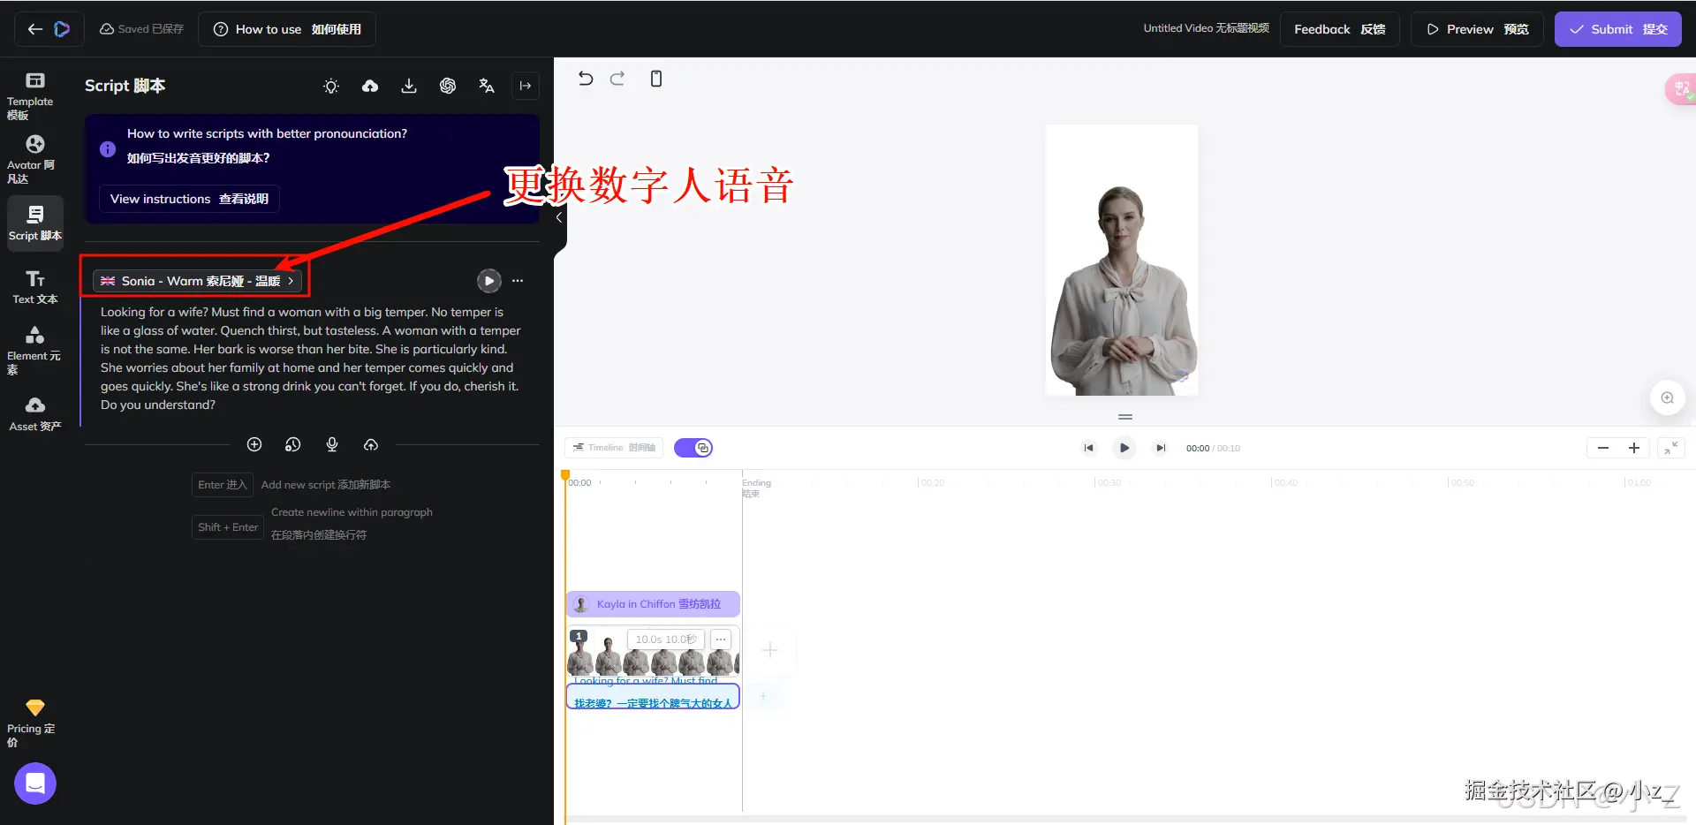Screen dimensions: 1696x825
Task: Open View instructions link
Action: (188, 199)
